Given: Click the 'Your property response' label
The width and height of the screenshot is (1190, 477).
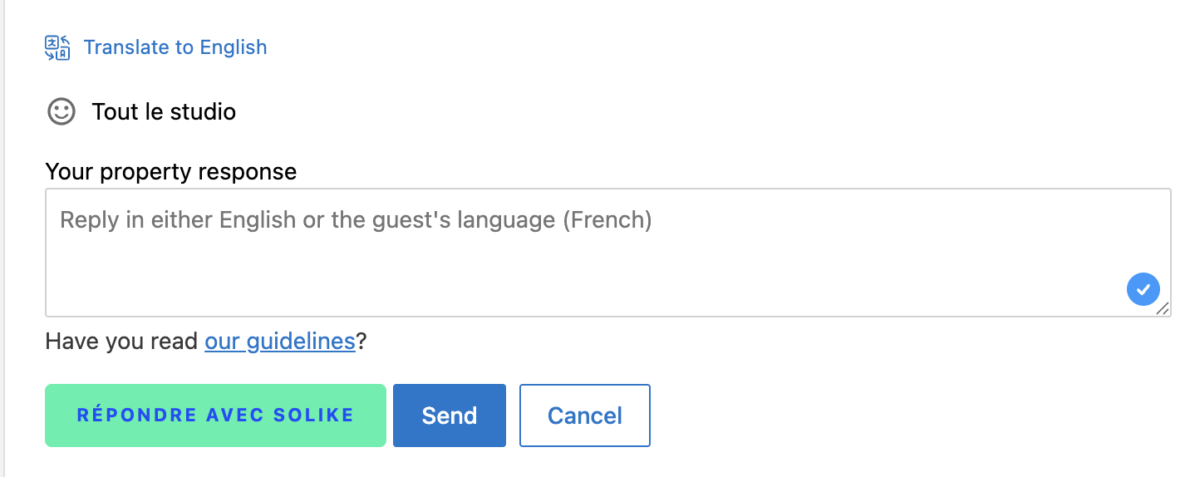Looking at the screenshot, I should 170,172.
